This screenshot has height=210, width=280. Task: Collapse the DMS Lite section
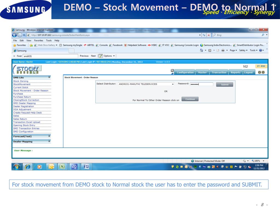coord(49,77)
